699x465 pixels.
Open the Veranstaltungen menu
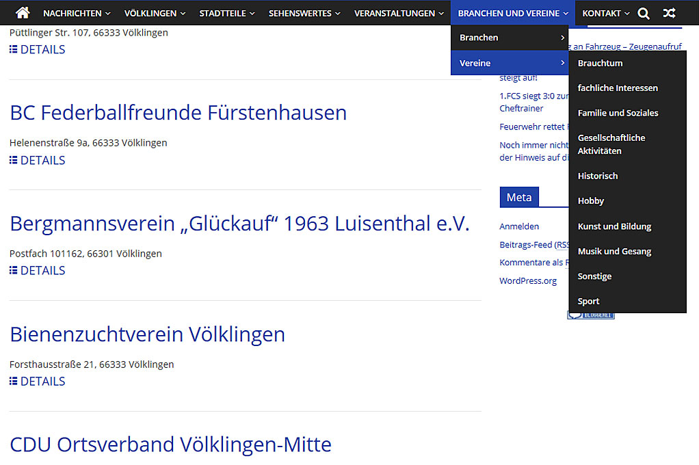click(398, 13)
